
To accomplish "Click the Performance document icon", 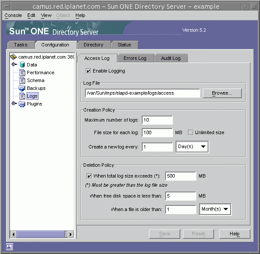I will point(22,73).
